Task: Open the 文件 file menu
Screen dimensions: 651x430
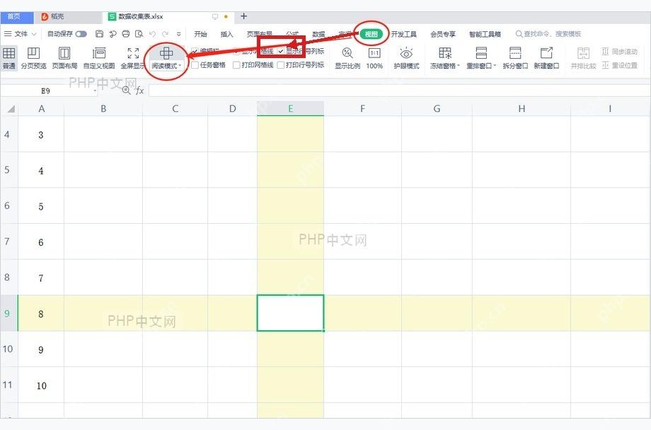Action: 21,34
